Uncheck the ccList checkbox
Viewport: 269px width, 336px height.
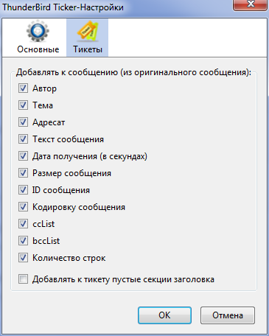(23, 224)
